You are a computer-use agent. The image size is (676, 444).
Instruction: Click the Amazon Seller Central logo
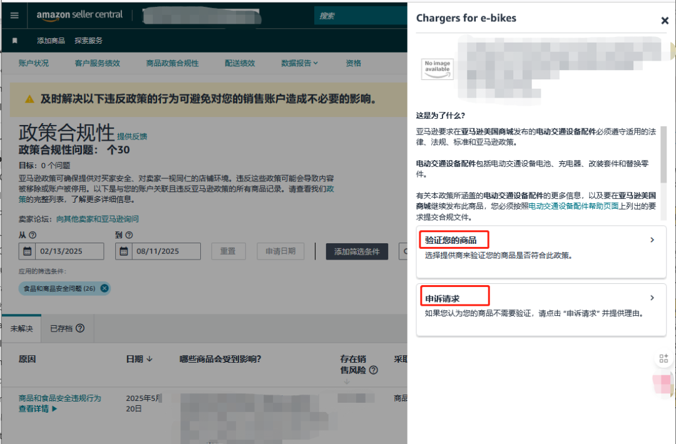79,15
